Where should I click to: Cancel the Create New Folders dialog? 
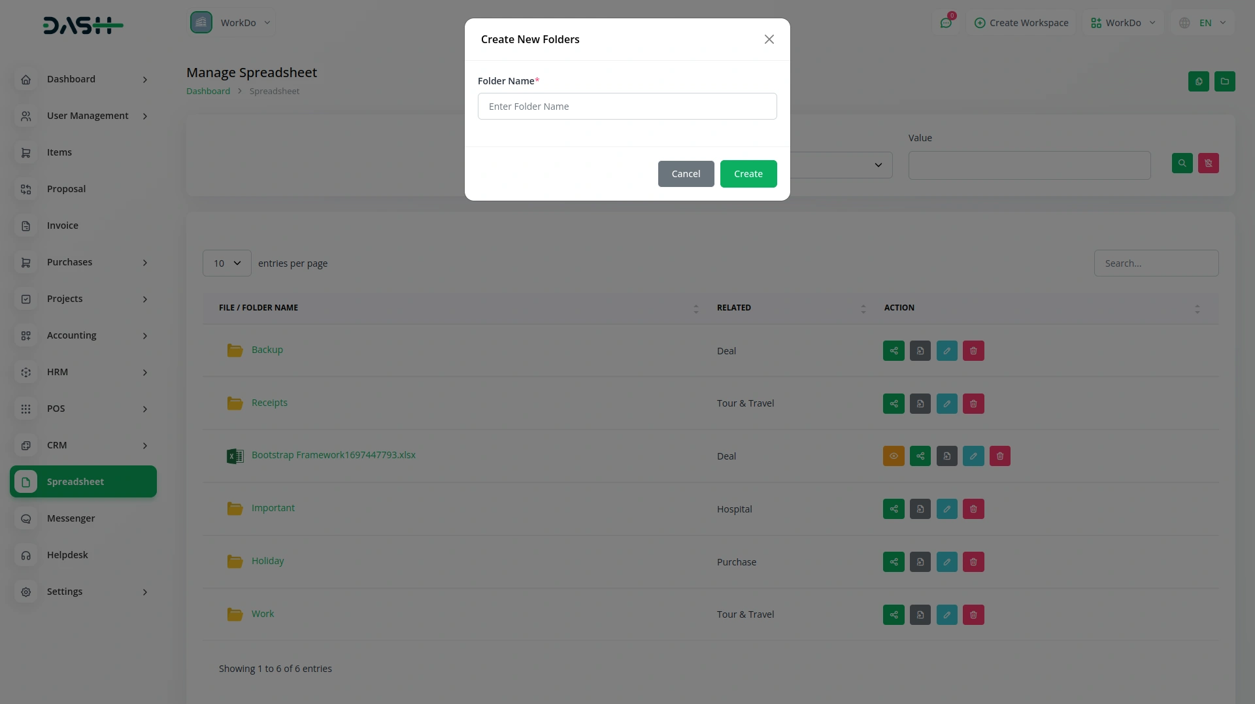pos(686,174)
